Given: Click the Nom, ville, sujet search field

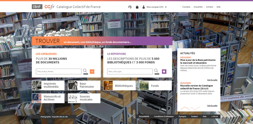Looking at the screenshot, I should (x=130, y=72).
